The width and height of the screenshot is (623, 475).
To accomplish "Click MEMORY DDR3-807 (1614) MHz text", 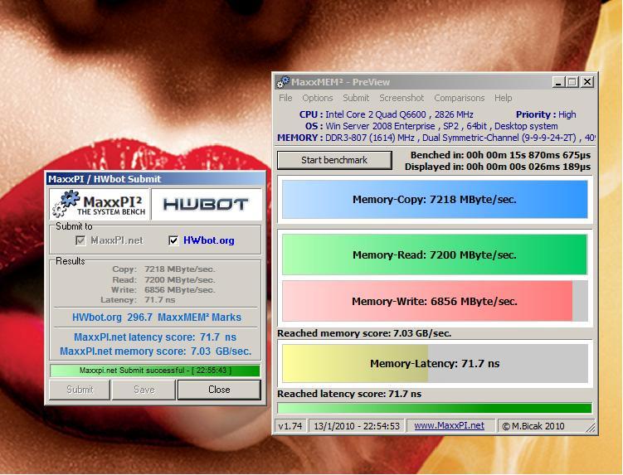I will (x=436, y=138).
